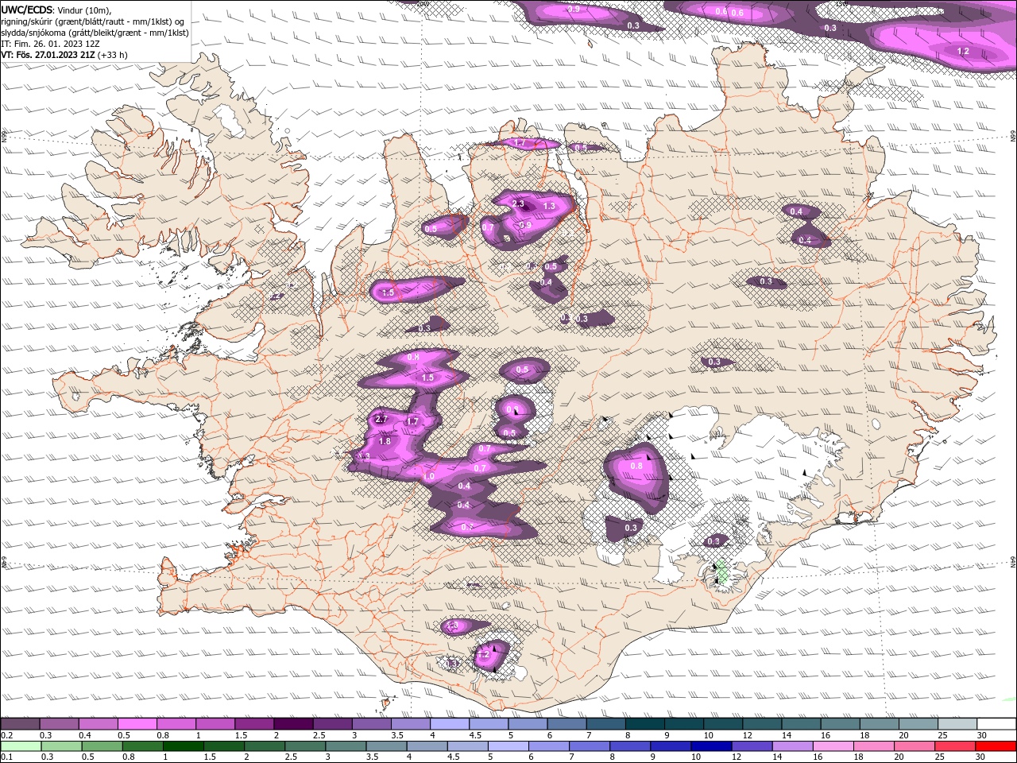Pick the darkest purple 2 snow legend swatch
Viewport: 1017px width, 763px height.
click(x=293, y=724)
